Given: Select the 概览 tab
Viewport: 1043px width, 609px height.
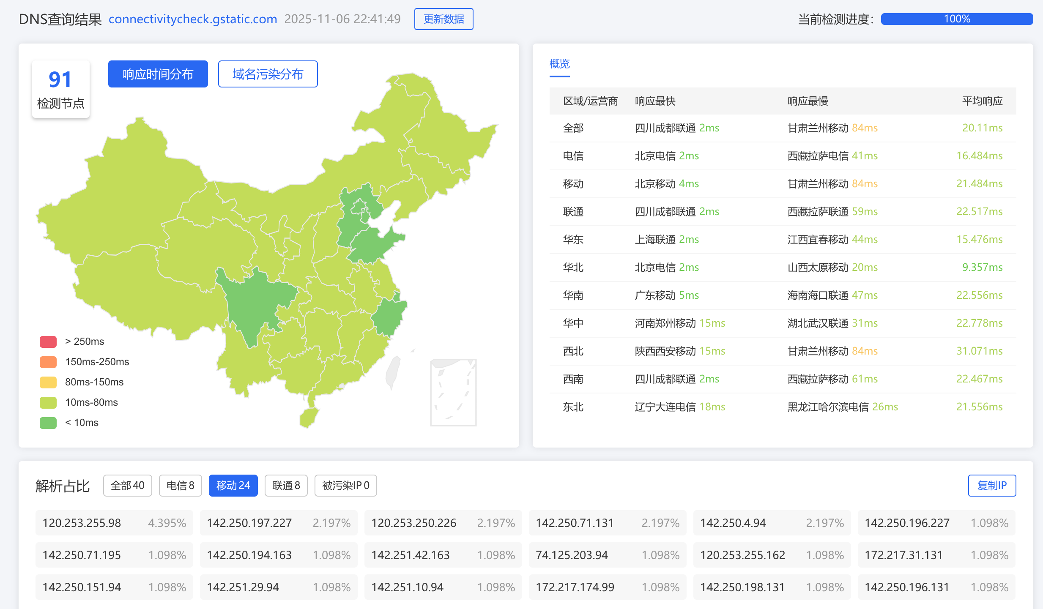Looking at the screenshot, I should point(559,64).
